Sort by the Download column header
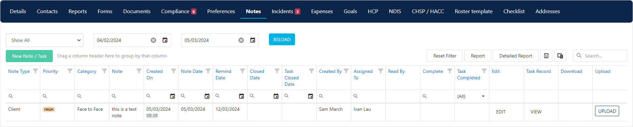 pyautogui.click(x=571, y=71)
